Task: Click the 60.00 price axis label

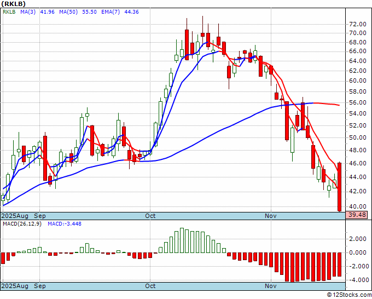Action: pos(358,81)
